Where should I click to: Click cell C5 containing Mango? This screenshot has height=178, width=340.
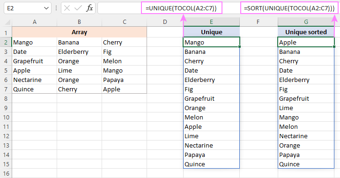click(x=124, y=70)
